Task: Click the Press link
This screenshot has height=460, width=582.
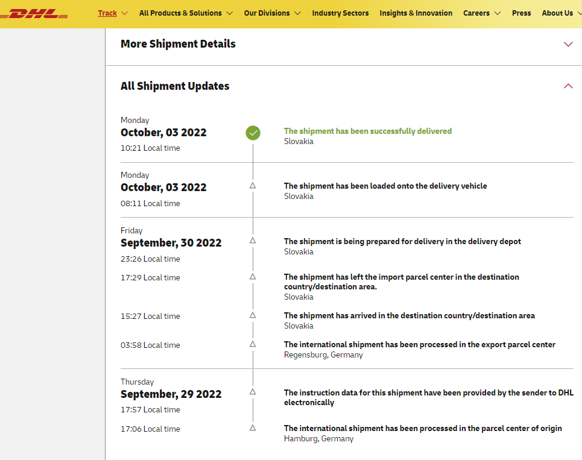Action: pos(521,13)
